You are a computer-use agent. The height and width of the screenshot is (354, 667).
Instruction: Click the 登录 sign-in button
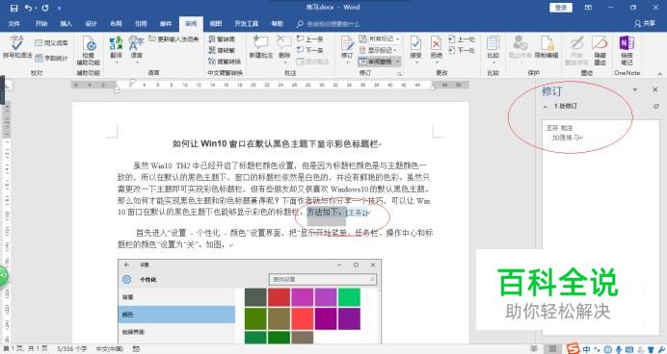561,8
